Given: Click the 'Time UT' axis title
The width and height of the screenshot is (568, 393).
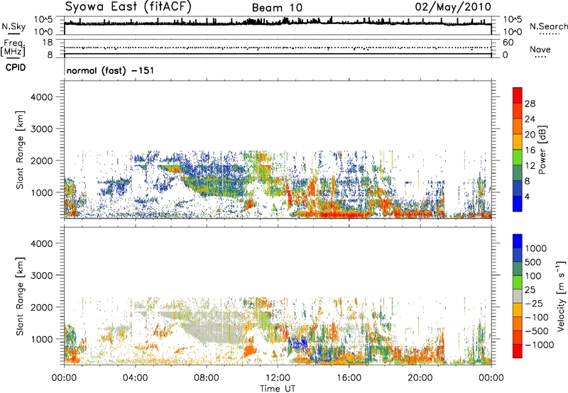Looking at the screenshot, I should (x=278, y=389).
